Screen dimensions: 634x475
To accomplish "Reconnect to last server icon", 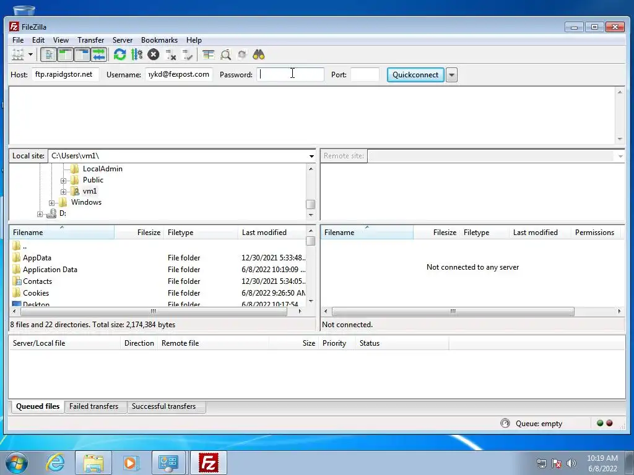I will 187,54.
